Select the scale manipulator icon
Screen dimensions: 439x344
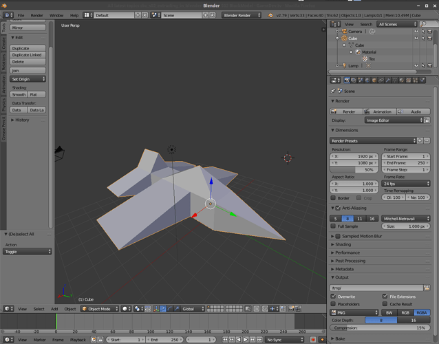tap(177, 309)
